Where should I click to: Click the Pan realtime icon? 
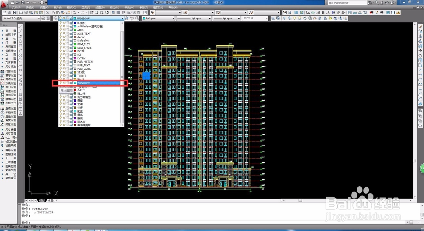pyautogui.click(x=92, y=13)
